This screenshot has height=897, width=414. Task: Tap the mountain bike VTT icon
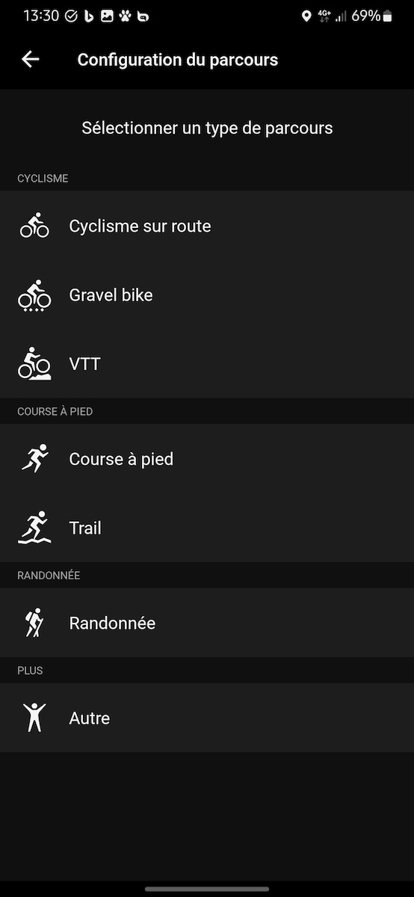34,364
